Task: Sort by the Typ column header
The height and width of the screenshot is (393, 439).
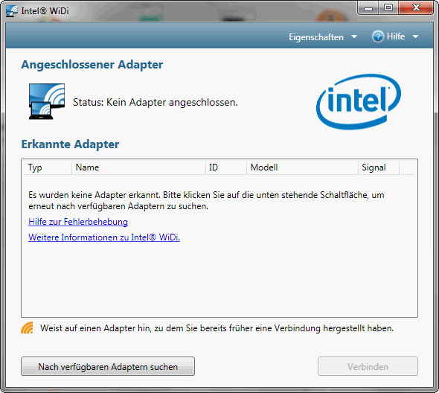Action: pos(48,167)
